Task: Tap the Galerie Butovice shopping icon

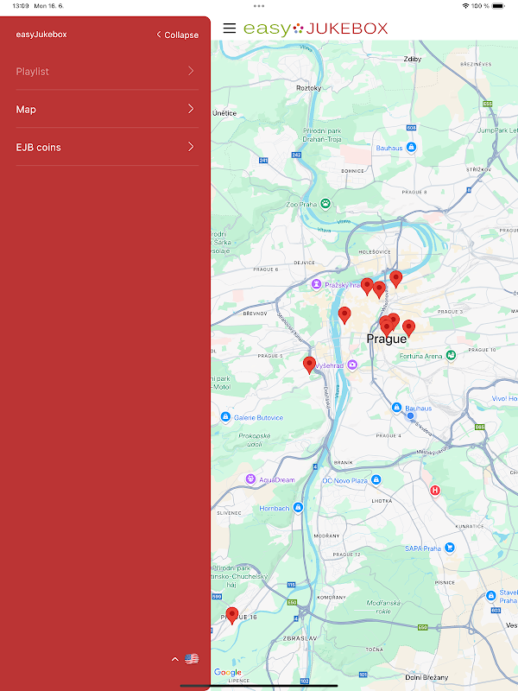Action: click(x=225, y=417)
